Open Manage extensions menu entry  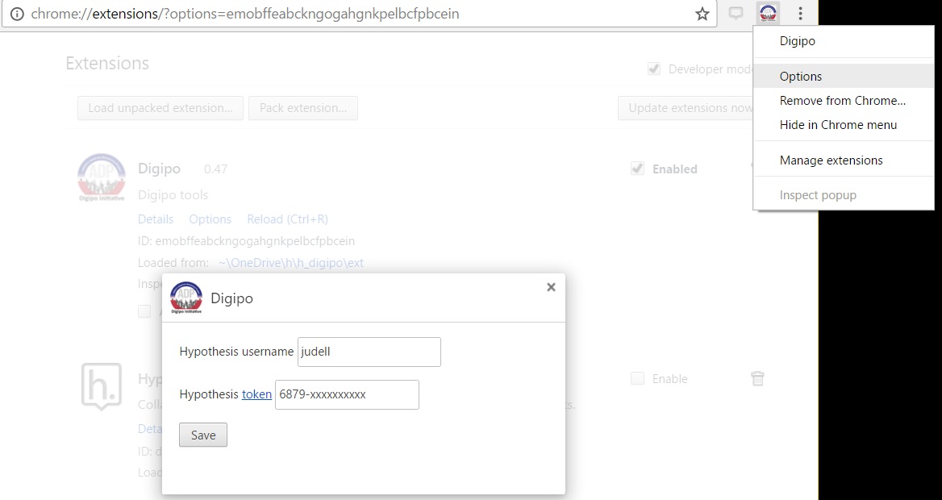click(844, 160)
